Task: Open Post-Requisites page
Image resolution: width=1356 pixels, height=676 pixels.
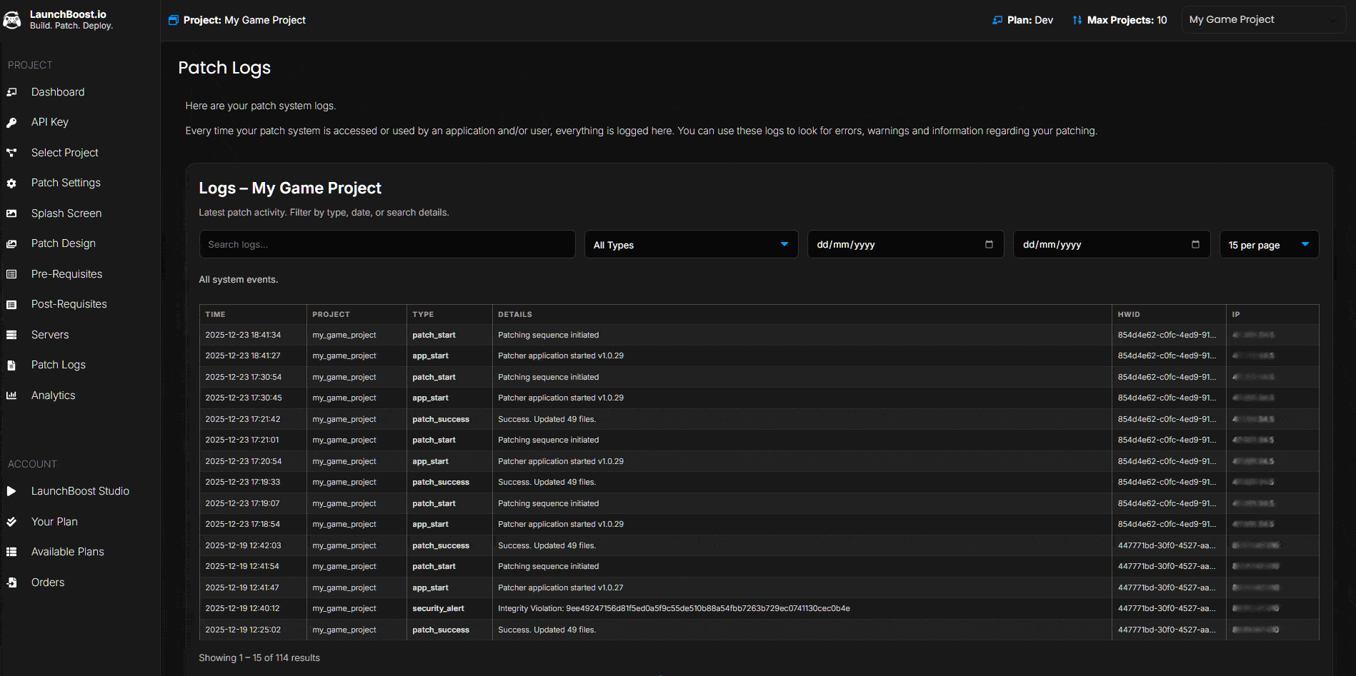Action: [69, 304]
